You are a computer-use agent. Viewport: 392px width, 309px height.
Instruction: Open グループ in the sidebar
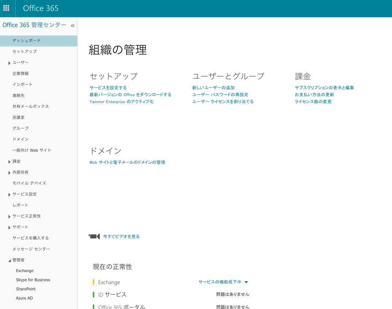click(x=20, y=128)
